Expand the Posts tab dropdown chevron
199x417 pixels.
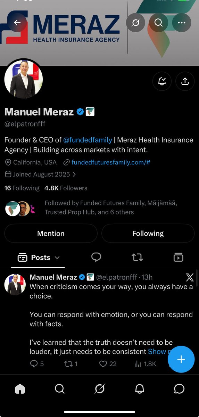(57, 257)
